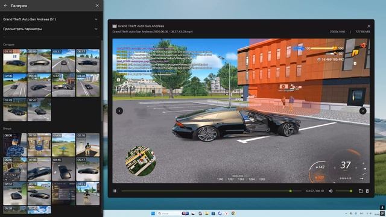Click the microphone icon at the bottom right
386x217 pixels.
point(382,207)
